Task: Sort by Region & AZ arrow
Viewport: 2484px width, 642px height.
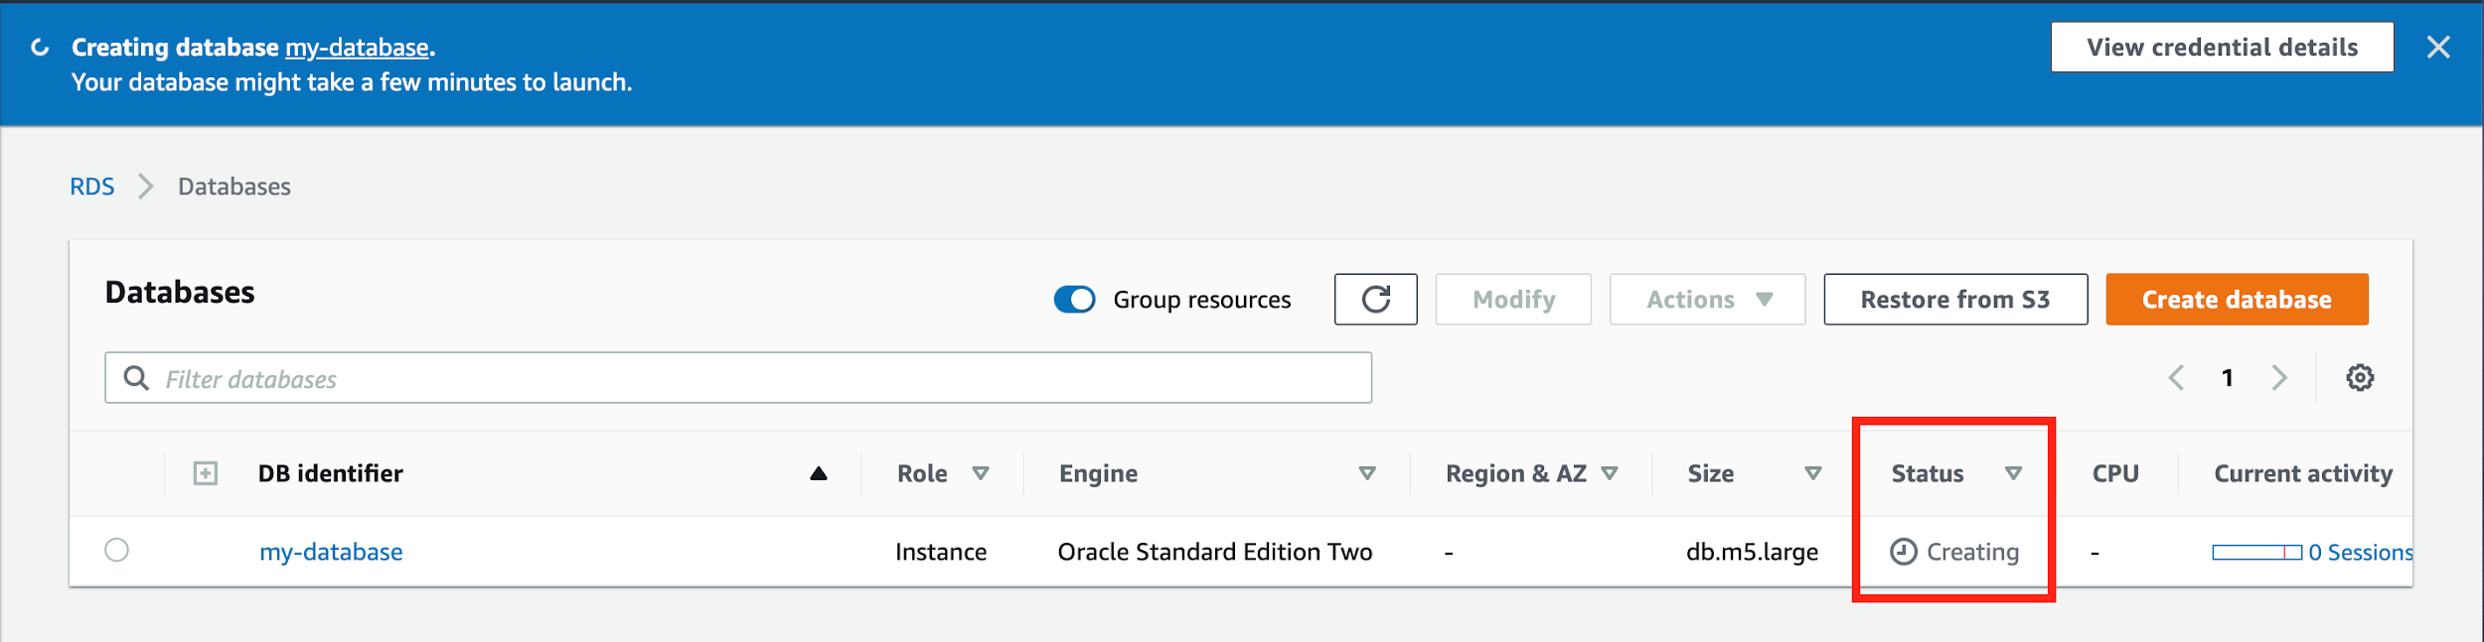Action: point(1610,473)
